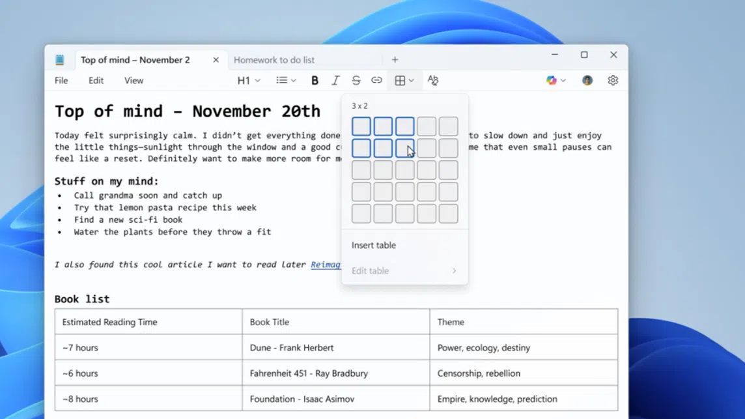Click the clear formatting icon
Viewport: 745px width, 419px height.
coord(433,81)
